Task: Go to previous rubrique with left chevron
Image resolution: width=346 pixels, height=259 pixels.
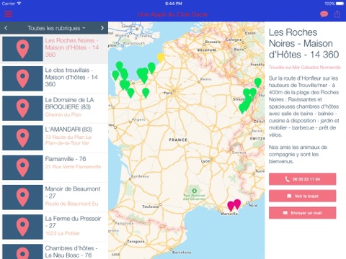Action: [x=6, y=28]
